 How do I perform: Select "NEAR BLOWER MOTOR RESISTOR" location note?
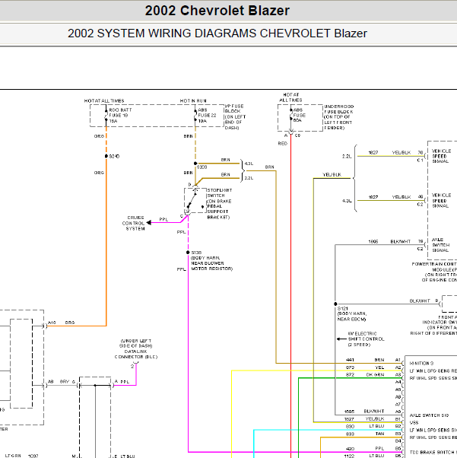click(211, 266)
